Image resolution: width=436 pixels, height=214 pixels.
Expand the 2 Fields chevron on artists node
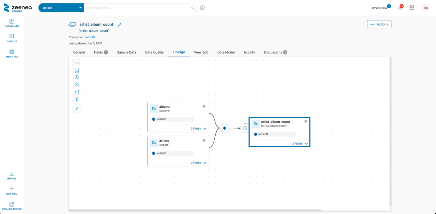coord(205,163)
